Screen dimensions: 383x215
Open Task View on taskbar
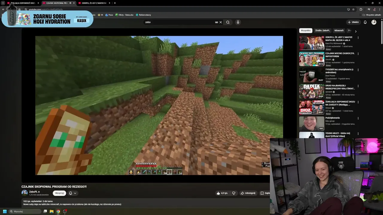click(x=45, y=211)
